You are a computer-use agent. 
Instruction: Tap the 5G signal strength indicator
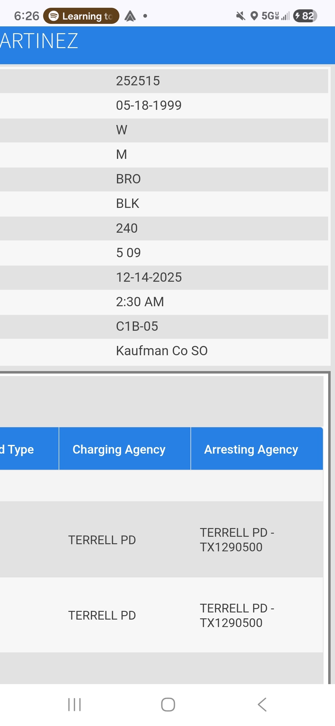275,16
